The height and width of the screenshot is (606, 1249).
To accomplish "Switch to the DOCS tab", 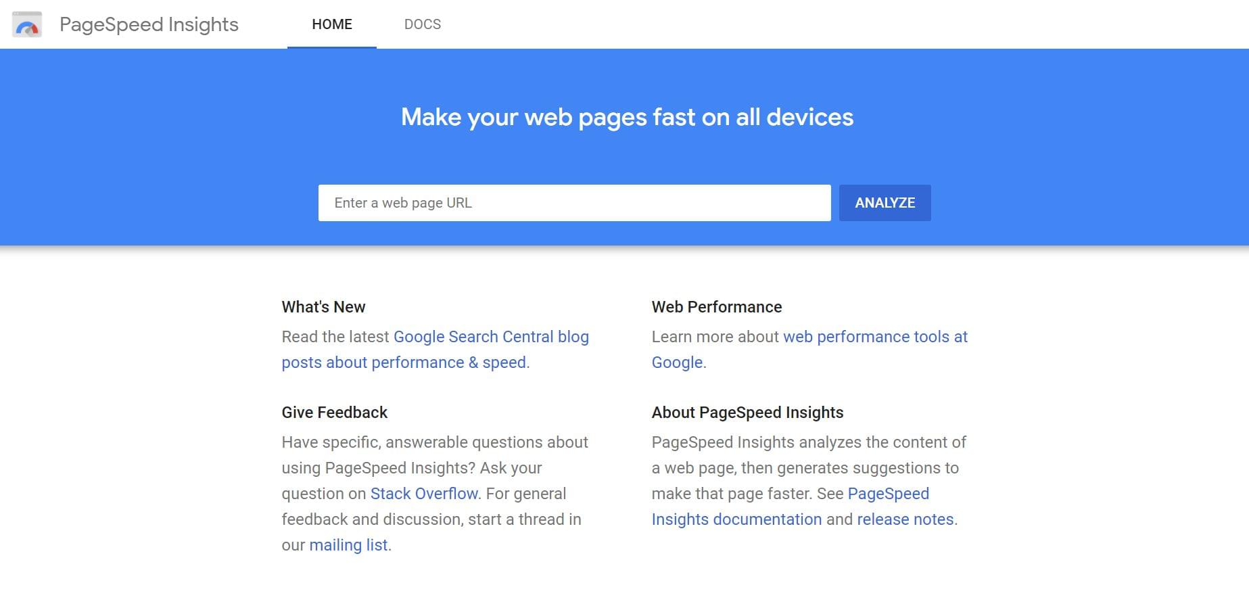I will coord(422,24).
